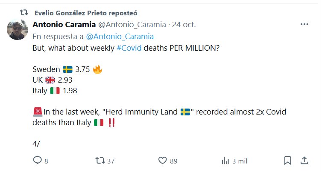Viewport: 322px width, 172px height.
Task: Click the 89 likes count
Action: (x=173, y=161)
